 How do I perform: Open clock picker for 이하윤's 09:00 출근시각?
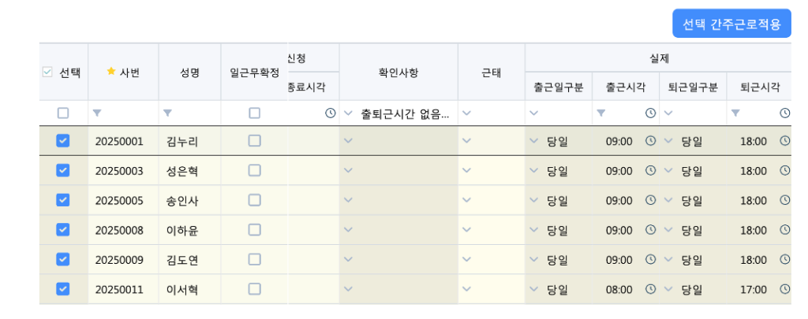point(650,230)
